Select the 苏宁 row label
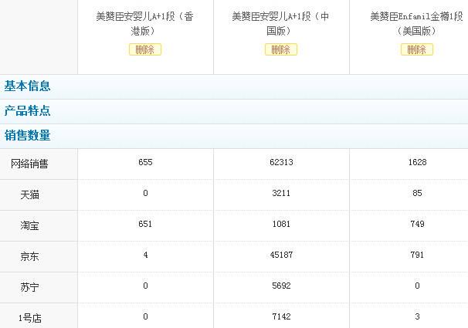This screenshot has width=468, height=328. tap(29, 287)
